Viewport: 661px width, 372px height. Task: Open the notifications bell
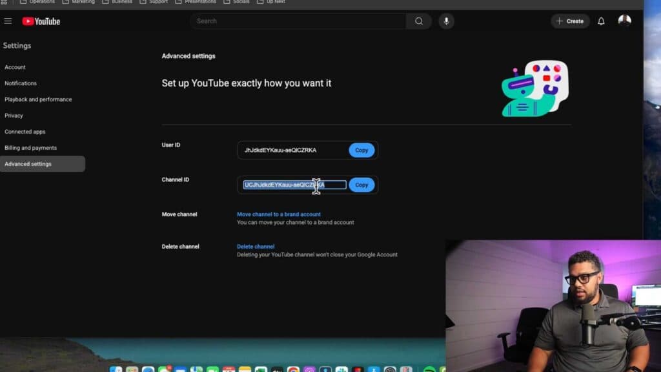tap(601, 21)
